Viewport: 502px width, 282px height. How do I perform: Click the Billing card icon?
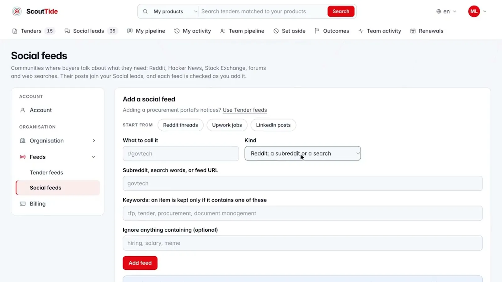23,204
